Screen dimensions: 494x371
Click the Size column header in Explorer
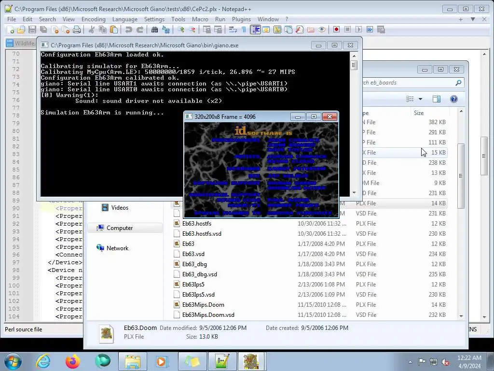429,113
